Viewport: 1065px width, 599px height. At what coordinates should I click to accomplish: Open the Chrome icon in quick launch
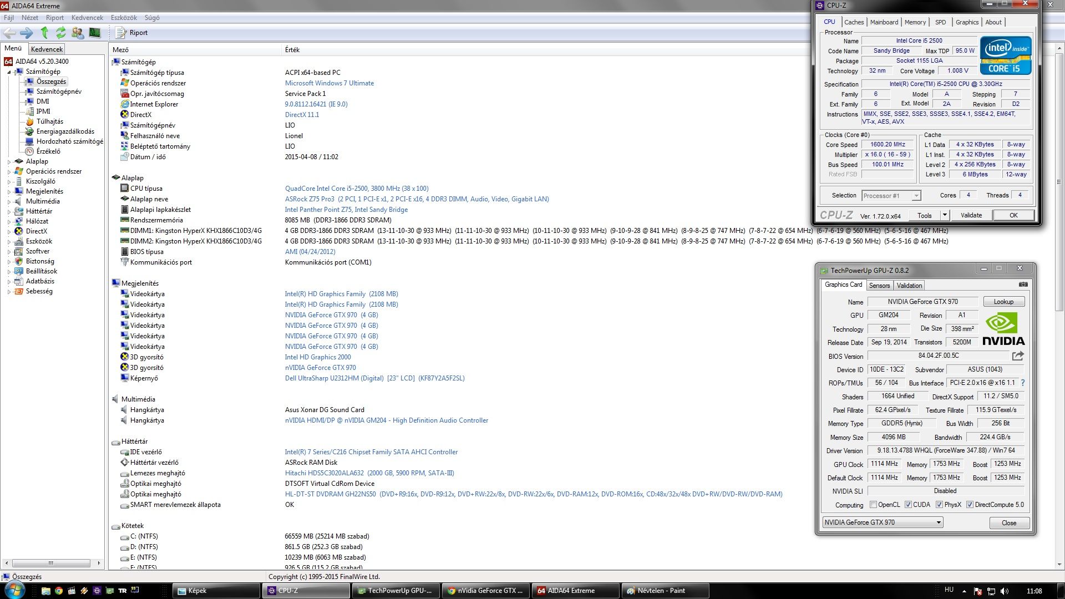58,591
